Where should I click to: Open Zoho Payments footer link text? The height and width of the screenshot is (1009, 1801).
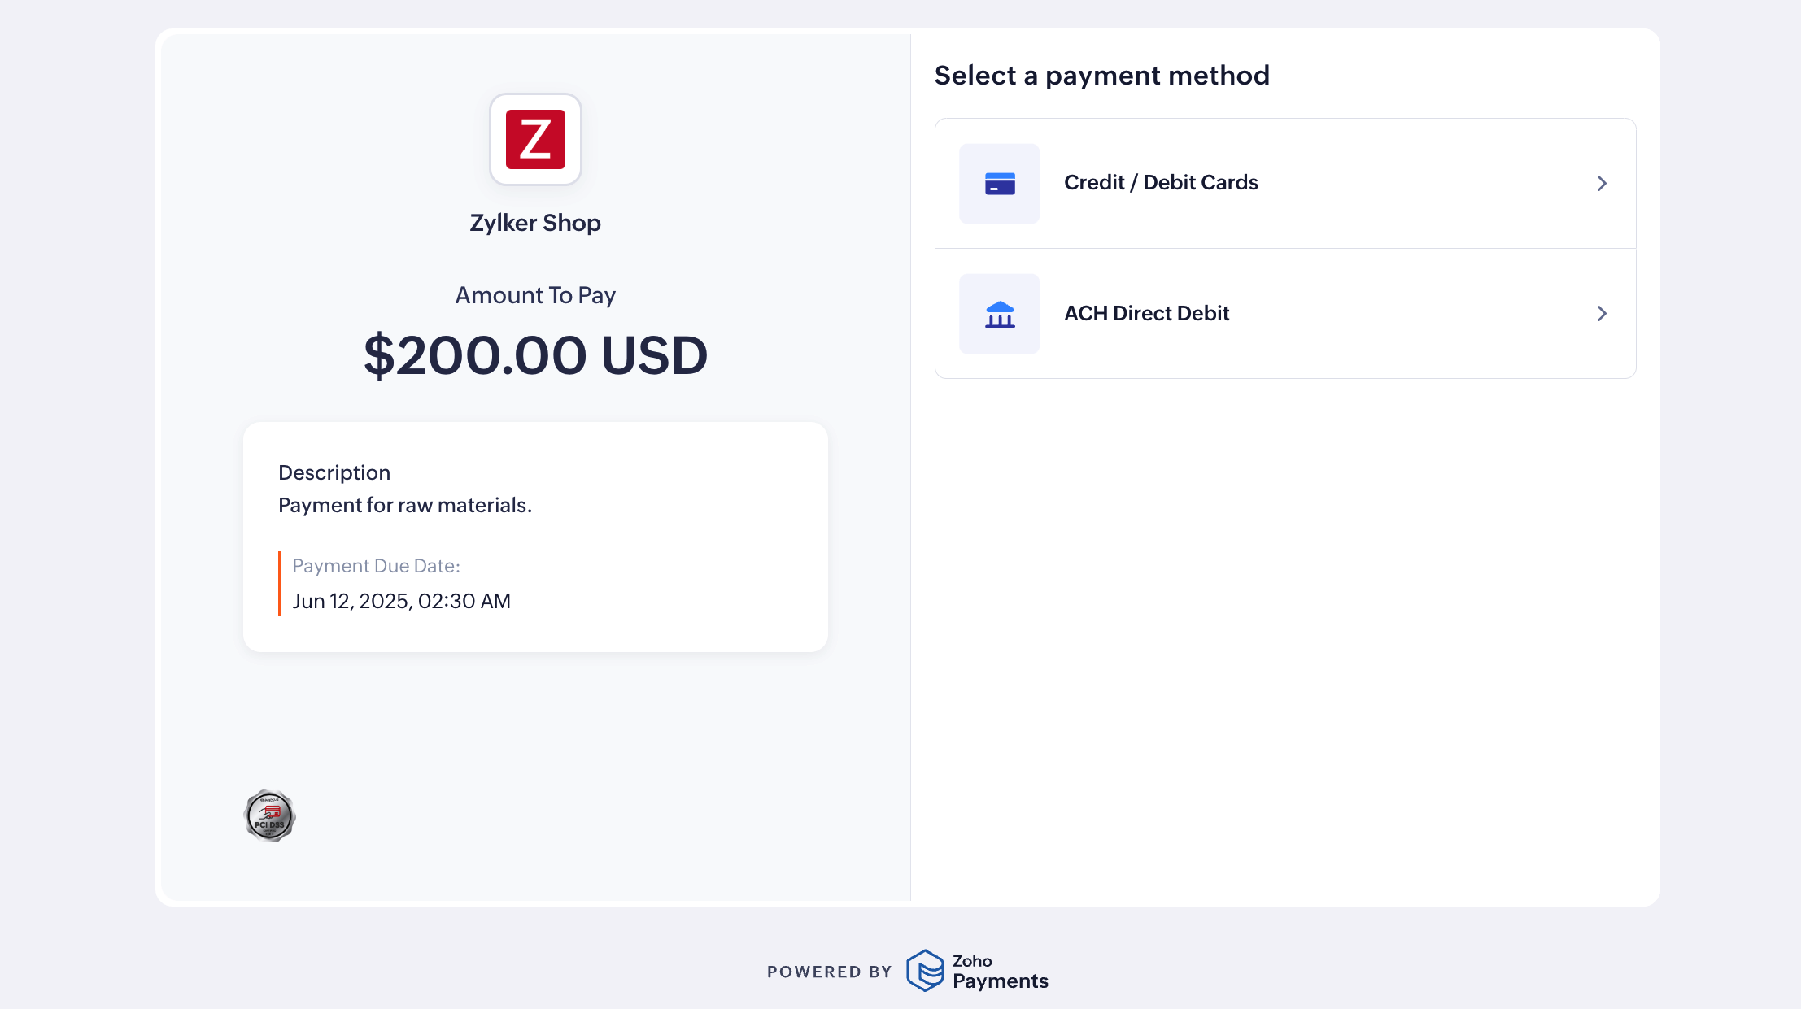pyautogui.click(x=1000, y=972)
